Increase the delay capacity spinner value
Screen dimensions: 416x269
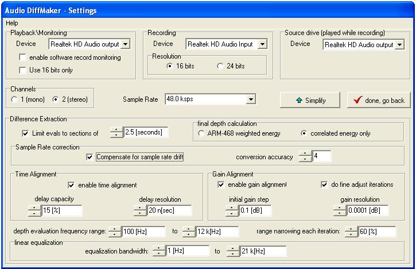pos(34,207)
